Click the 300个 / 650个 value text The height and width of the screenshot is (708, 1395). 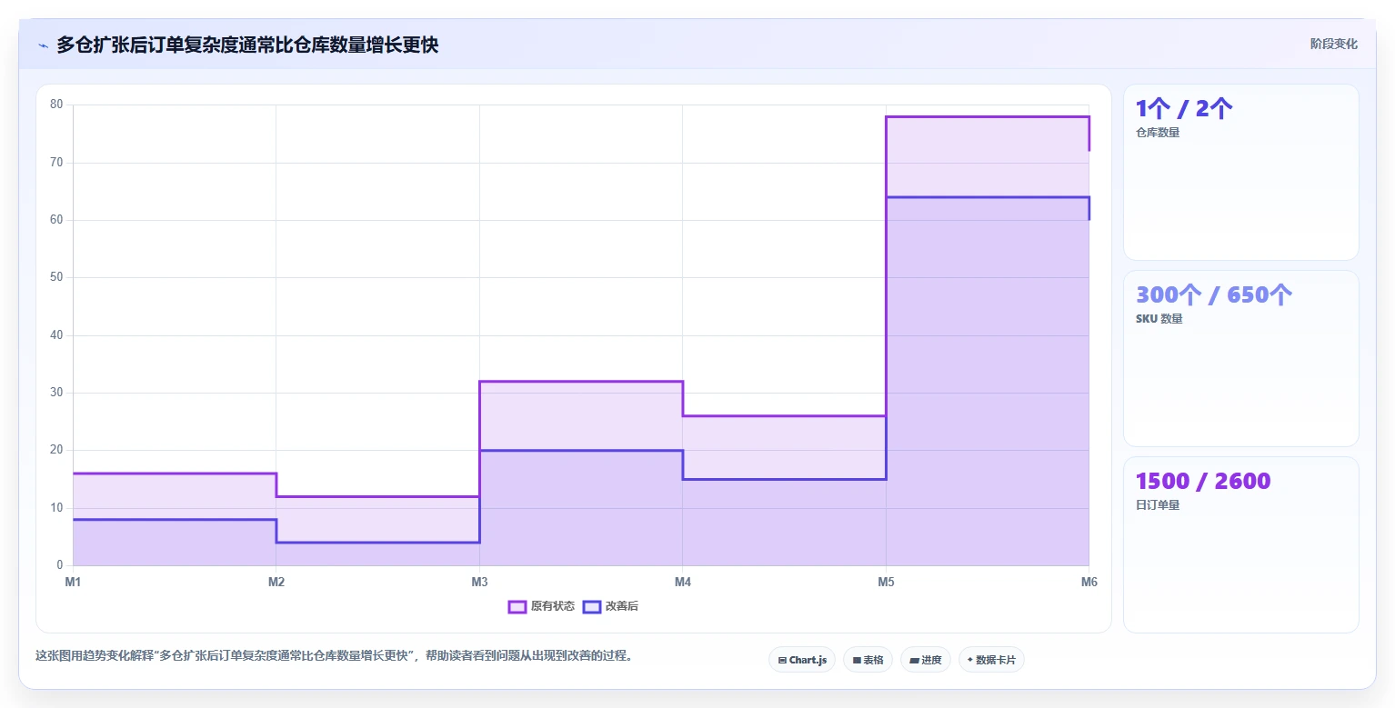[1214, 294]
